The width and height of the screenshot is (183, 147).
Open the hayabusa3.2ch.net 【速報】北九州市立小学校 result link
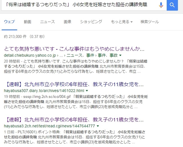[74, 120]
